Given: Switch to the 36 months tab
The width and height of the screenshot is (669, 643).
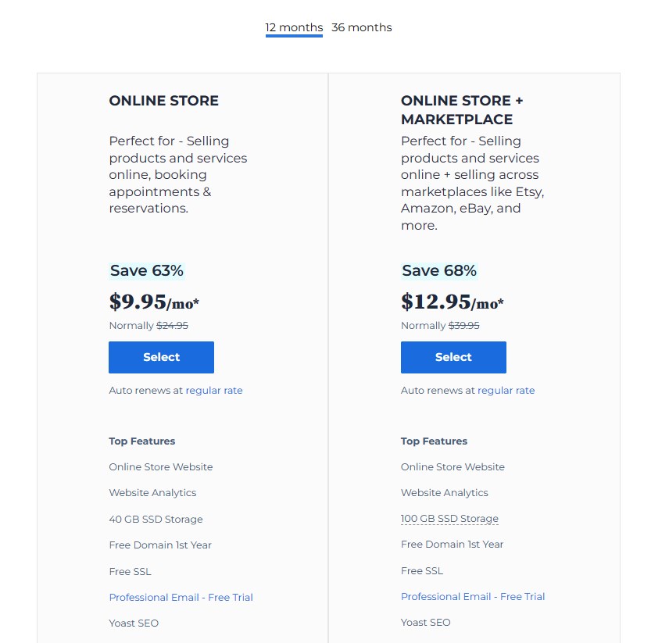Looking at the screenshot, I should click(361, 28).
